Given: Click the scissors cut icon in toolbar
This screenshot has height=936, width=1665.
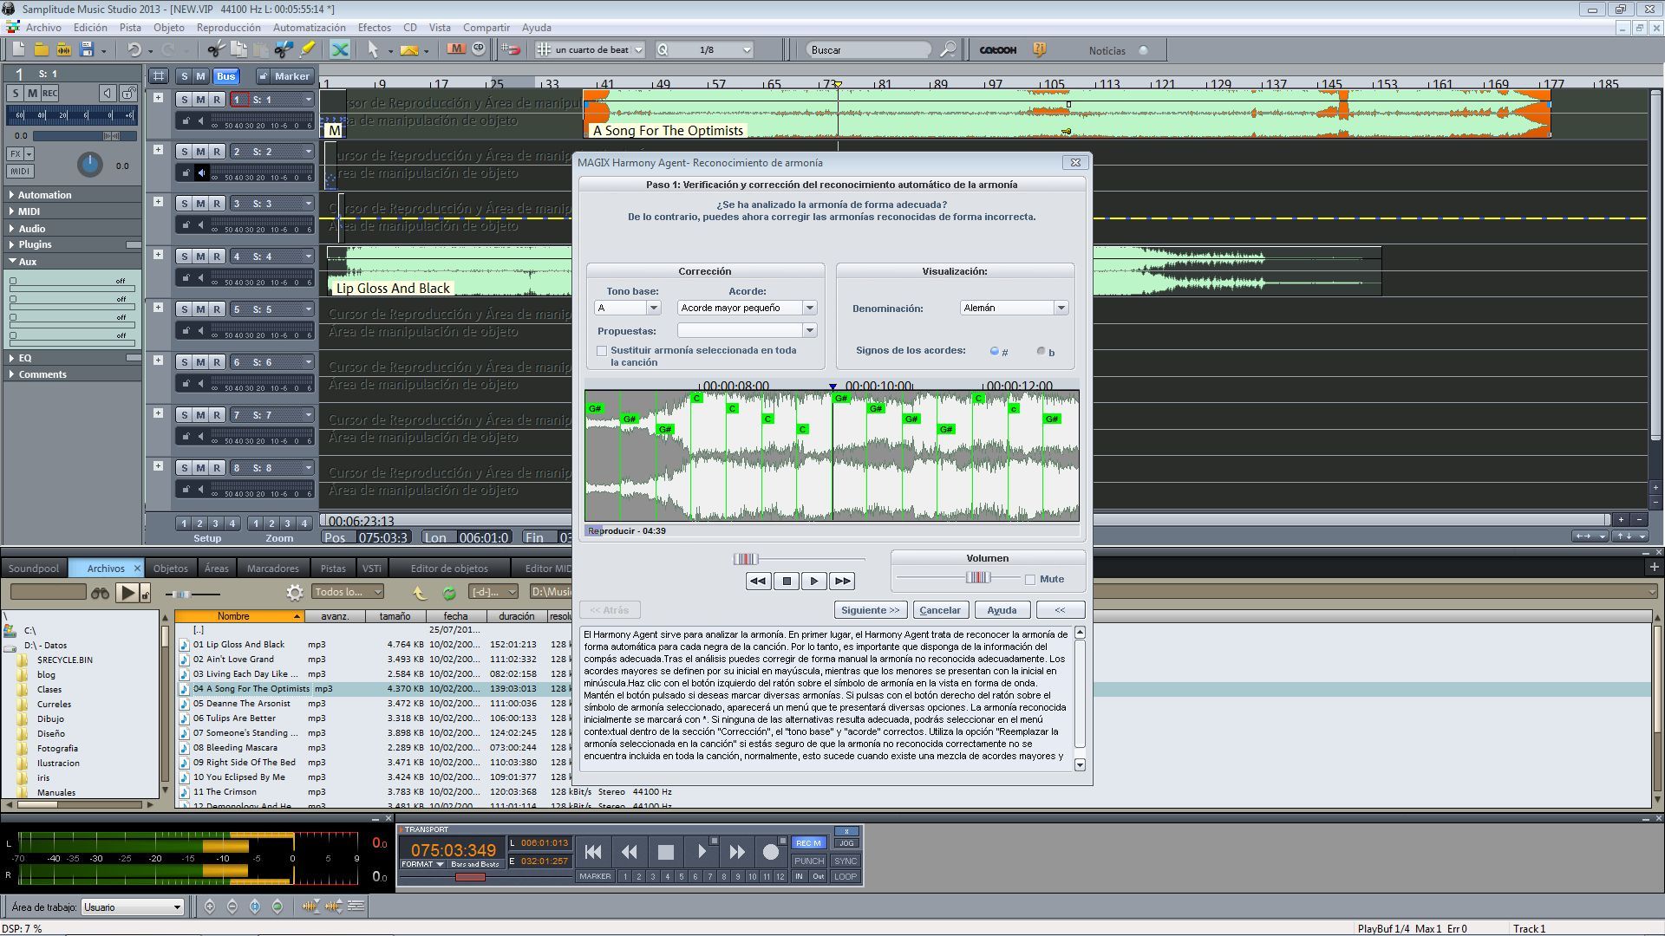Looking at the screenshot, I should [216, 49].
